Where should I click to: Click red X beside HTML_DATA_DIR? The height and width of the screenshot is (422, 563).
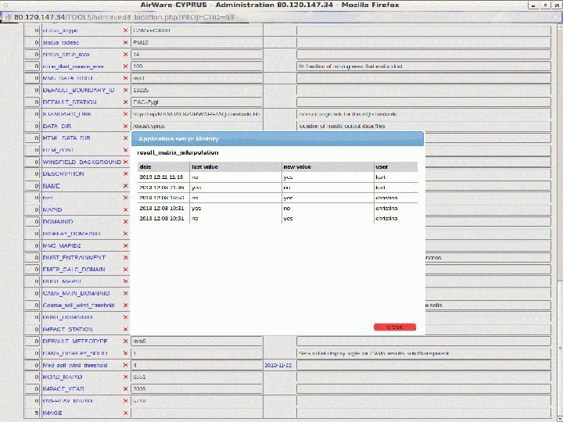[125, 138]
